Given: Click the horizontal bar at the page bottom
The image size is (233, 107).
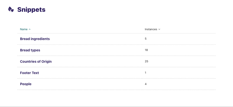Looking at the screenshot, I should 116,106.
